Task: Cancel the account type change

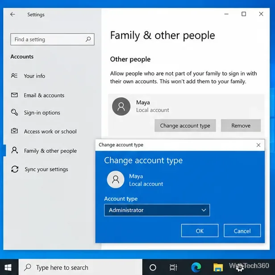Action: point(242,231)
